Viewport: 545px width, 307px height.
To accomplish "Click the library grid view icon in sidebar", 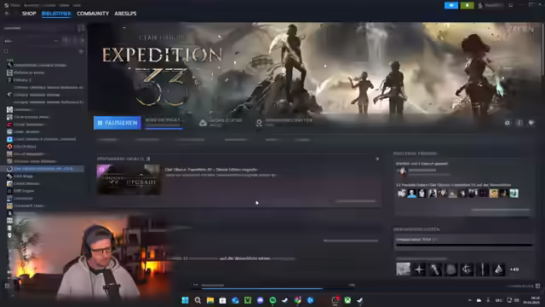I will [x=81, y=28].
